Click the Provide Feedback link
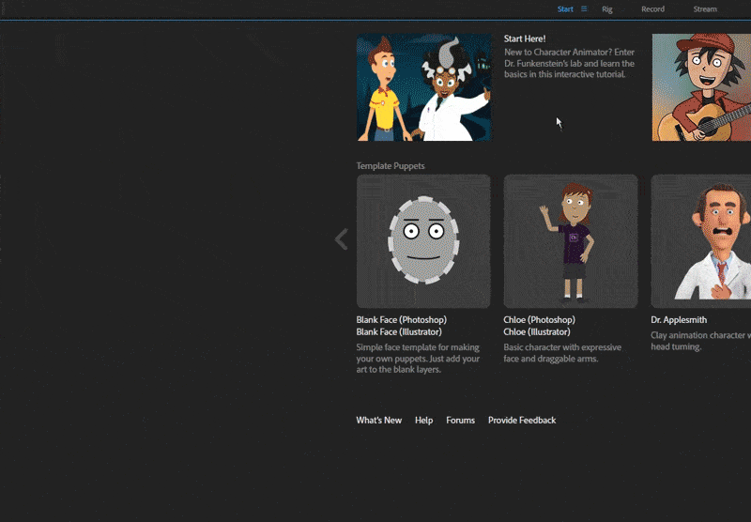The width and height of the screenshot is (751, 522). pos(522,421)
